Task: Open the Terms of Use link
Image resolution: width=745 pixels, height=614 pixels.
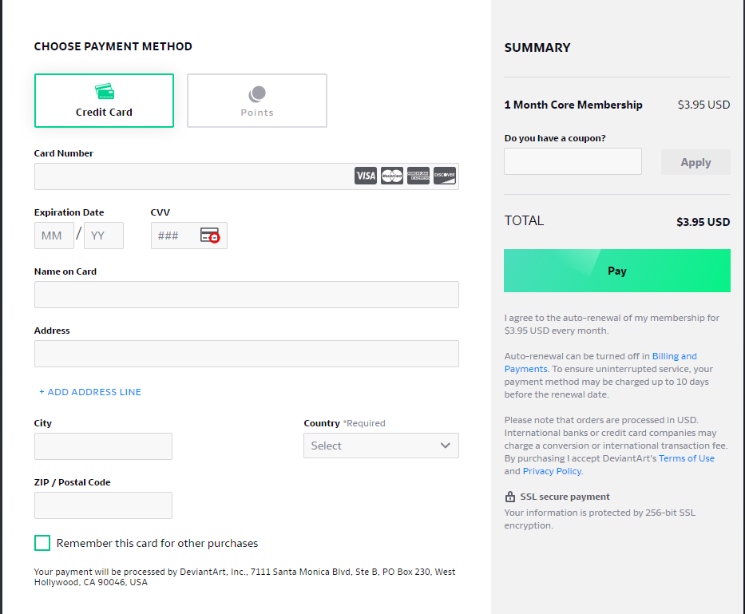Action: point(687,458)
